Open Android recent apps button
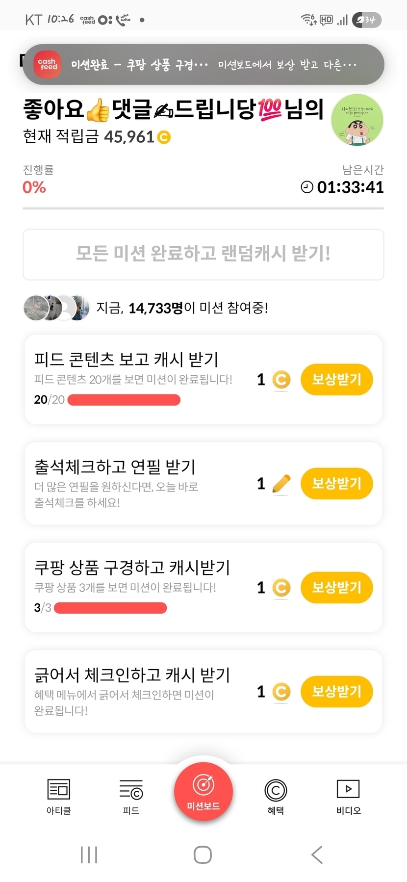The image size is (407, 882). 89,855
